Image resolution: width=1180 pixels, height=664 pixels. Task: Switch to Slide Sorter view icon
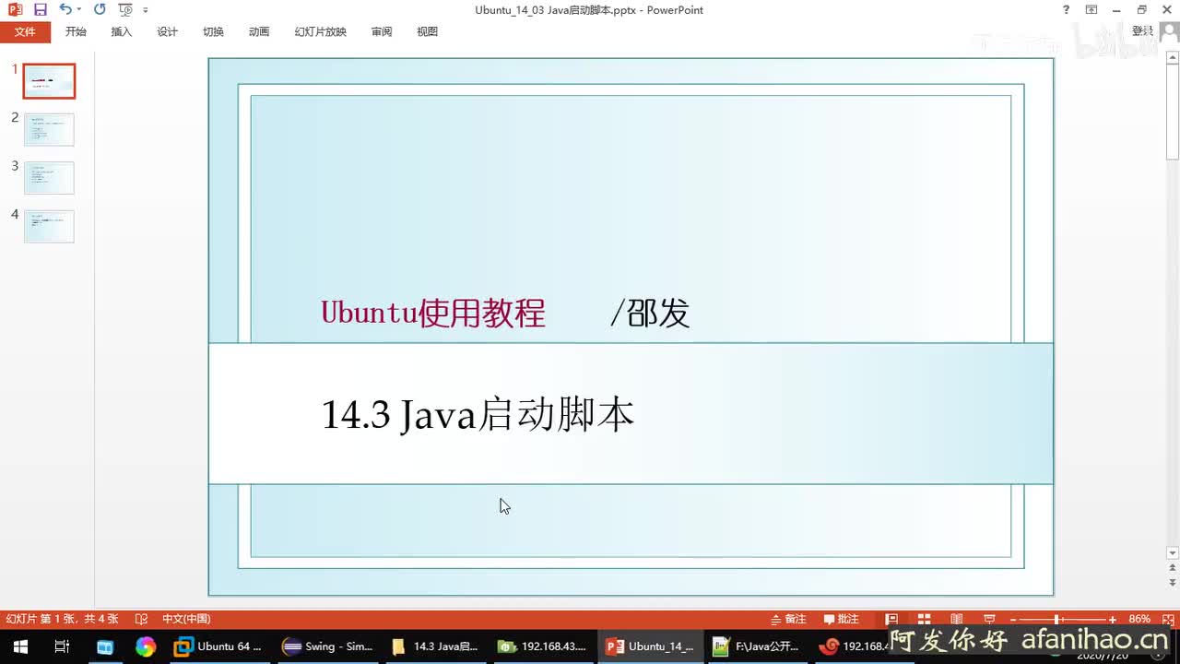point(924,619)
